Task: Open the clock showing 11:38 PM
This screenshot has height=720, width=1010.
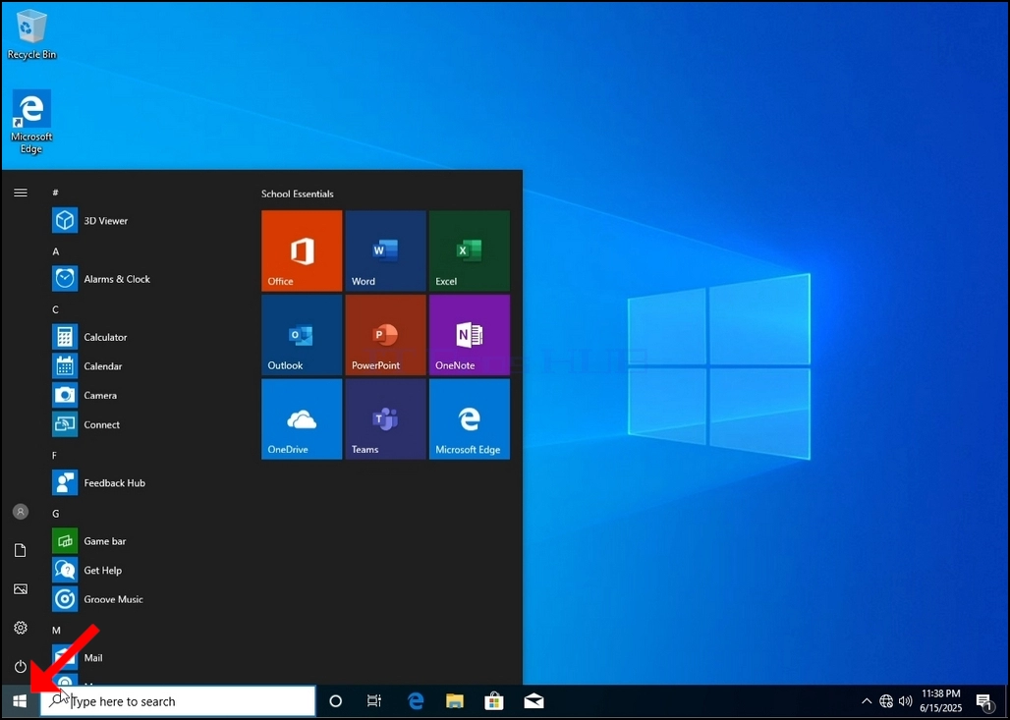Action: click(941, 701)
